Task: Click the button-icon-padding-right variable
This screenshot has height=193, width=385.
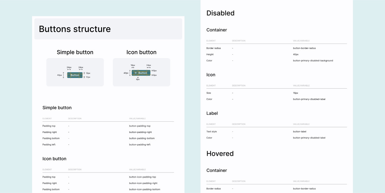Action: 143,183
